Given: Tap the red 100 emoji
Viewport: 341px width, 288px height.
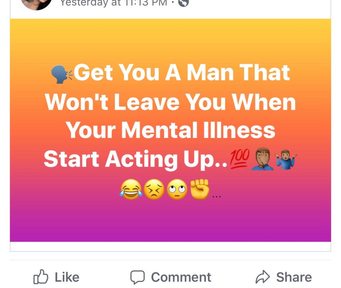Looking at the screenshot, I should coord(239,159).
